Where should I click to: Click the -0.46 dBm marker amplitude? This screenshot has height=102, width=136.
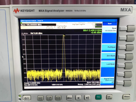click(96, 33)
